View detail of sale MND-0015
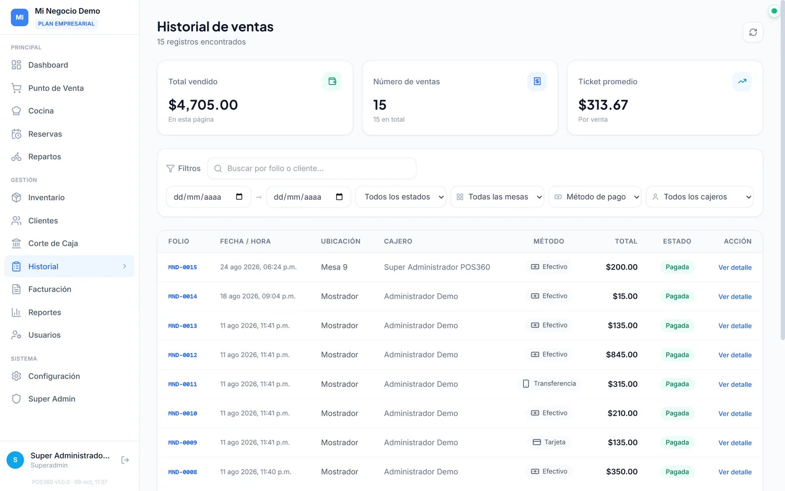Image resolution: width=785 pixels, height=491 pixels. [x=735, y=268]
